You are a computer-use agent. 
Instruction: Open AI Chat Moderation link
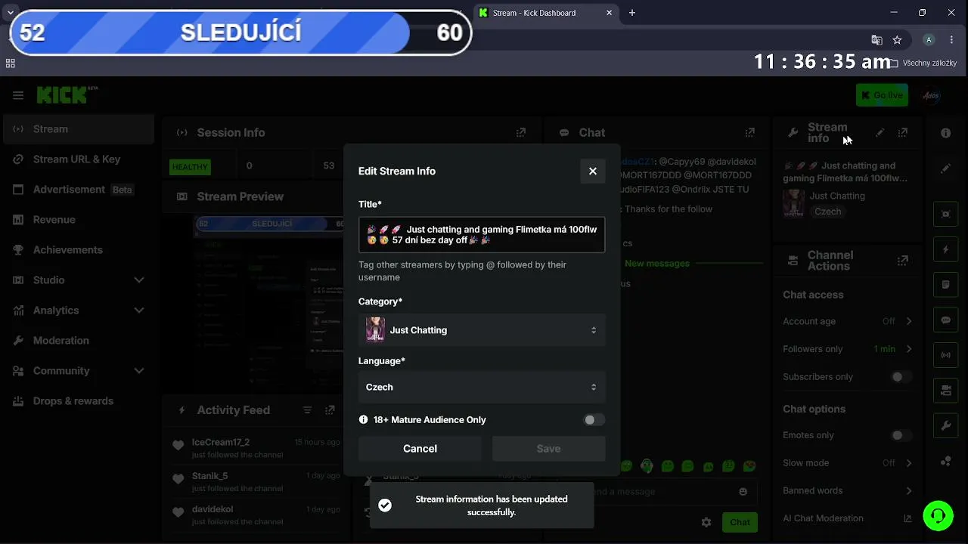tap(848, 518)
